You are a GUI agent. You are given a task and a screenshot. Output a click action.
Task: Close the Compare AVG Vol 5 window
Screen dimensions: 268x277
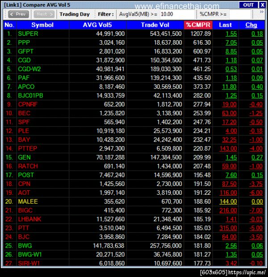click(x=262, y=5)
